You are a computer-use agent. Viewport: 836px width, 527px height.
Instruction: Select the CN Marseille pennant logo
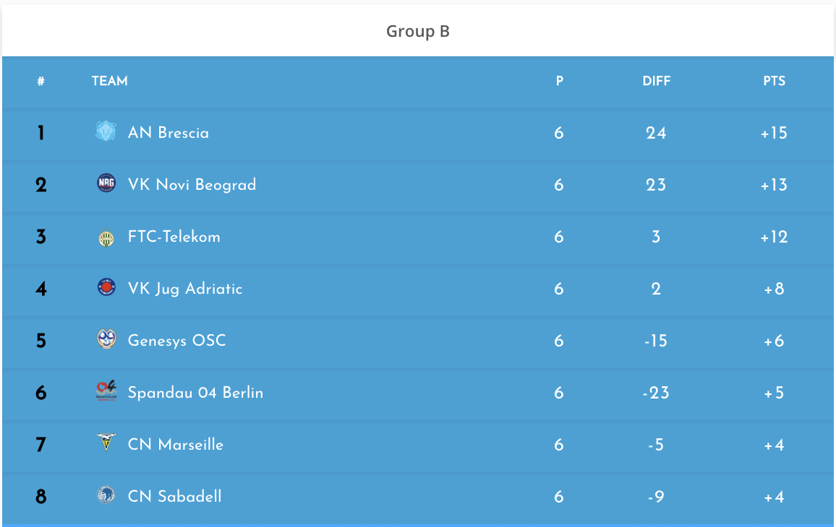(x=106, y=442)
